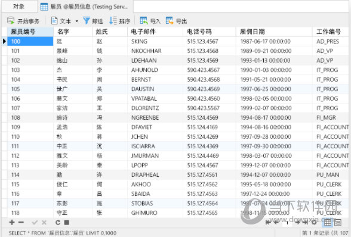Select the email cell DAUSTIN
Image resolution: width=351 pixels, height=237 pixels.
(x=155, y=89)
